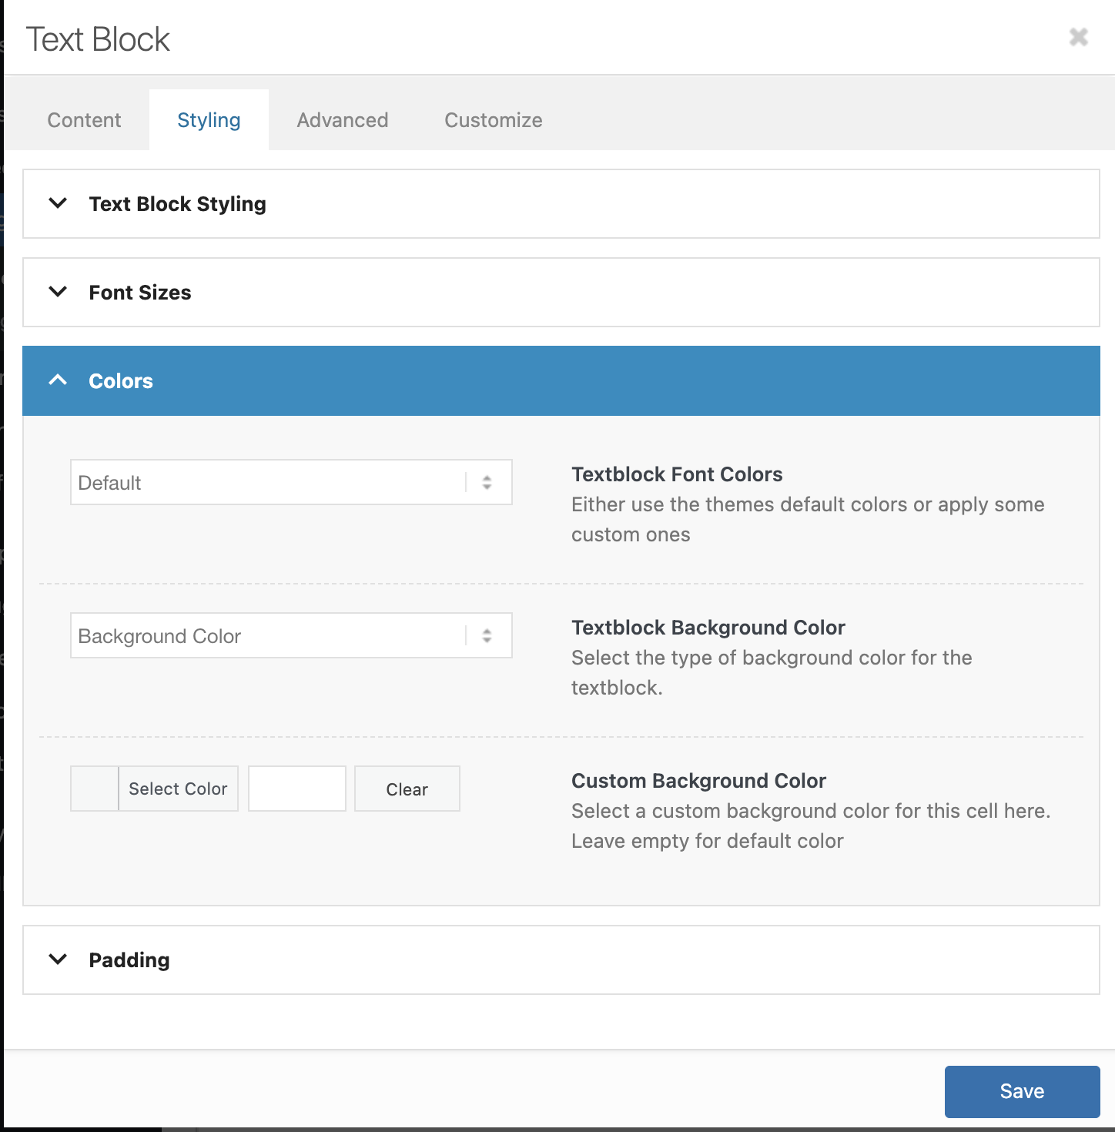Viewport: 1115px width, 1132px height.
Task: Expand the Text Block Styling header
Action: [177, 204]
